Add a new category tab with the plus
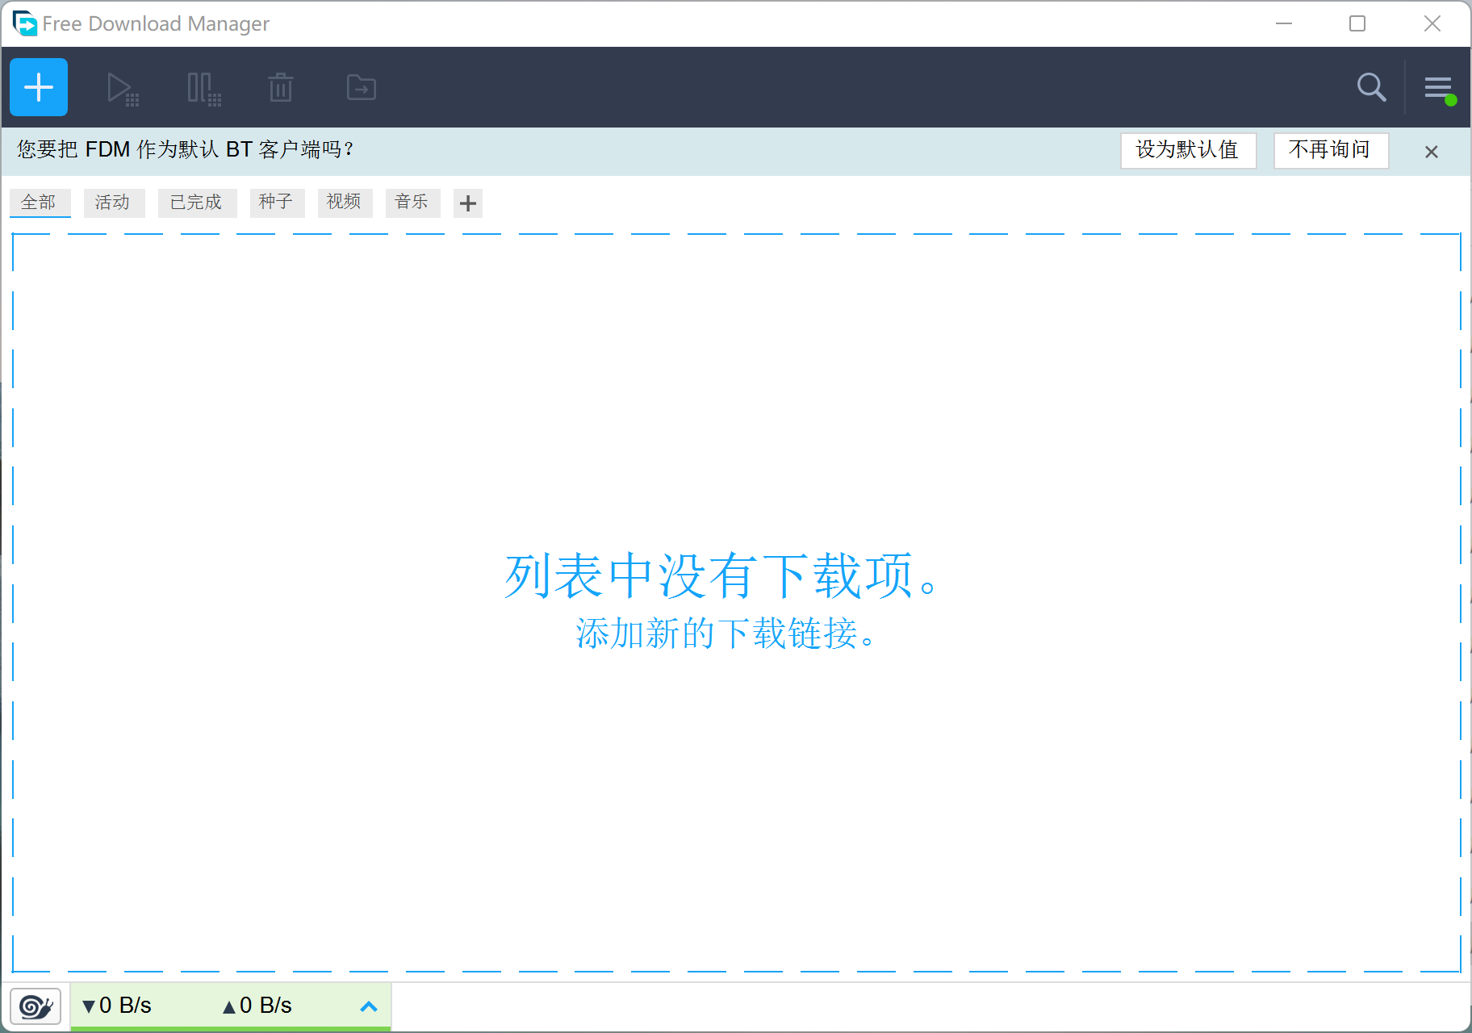1472x1033 pixels. pyautogui.click(x=467, y=203)
